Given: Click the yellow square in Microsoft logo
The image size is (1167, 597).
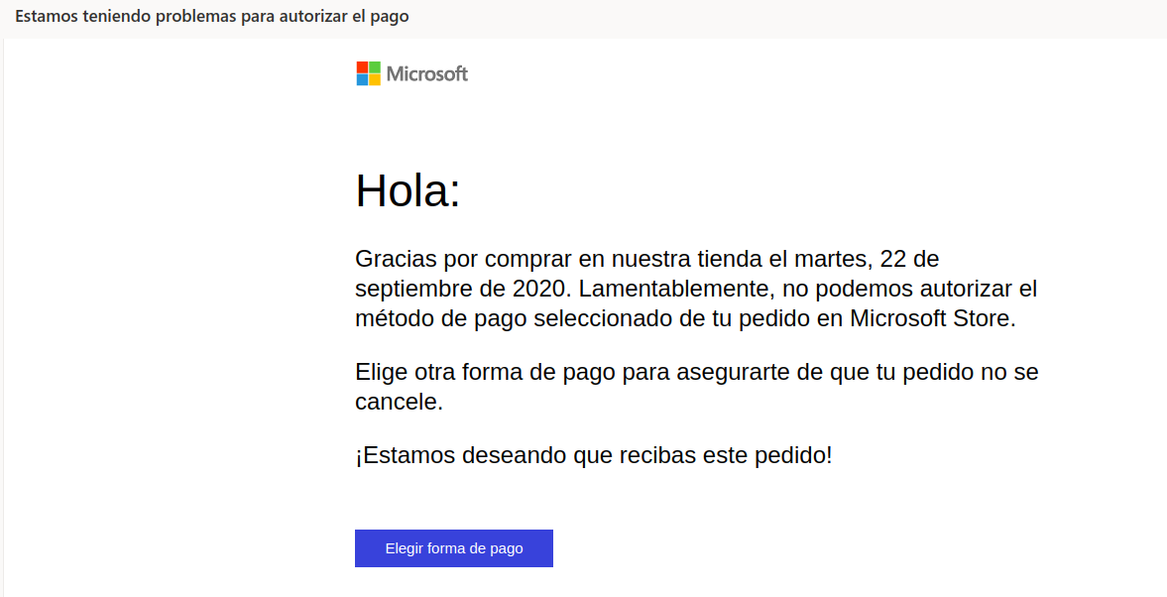Looking at the screenshot, I should coord(375,79).
